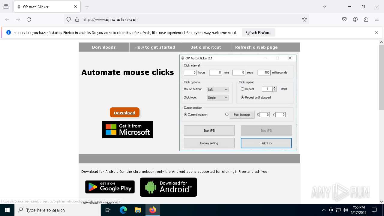Show hidden system tray icons chevron
Image resolution: width=384 pixels, height=216 pixels.
tap(323, 210)
